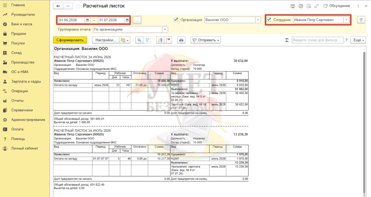371x197 pixels.
Task: Open the Еще dropdown menu
Action: 358,40
